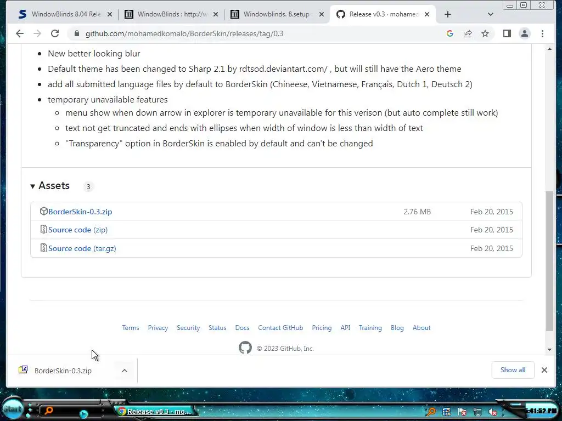Close the WindowBlinds : http:// tab

215,14
